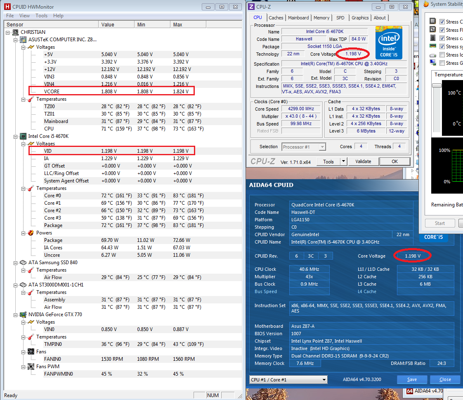Collapse the ASUSTeK COMPUTER INC. node
Image resolution: width=463 pixels, height=400 pixels.
click(16, 40)
